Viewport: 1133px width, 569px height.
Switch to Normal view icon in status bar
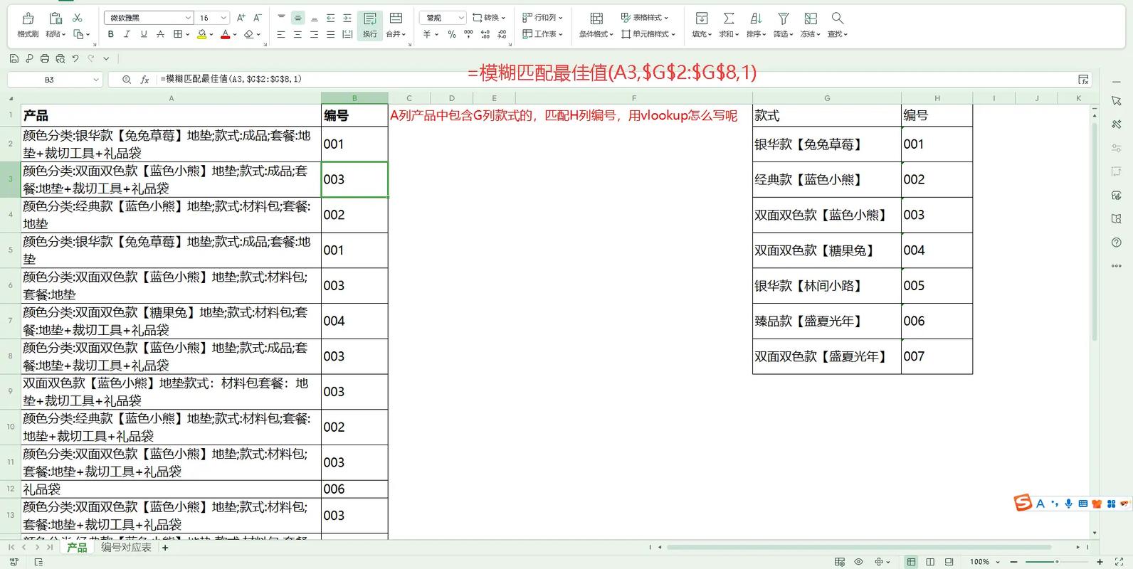(911, 562)
